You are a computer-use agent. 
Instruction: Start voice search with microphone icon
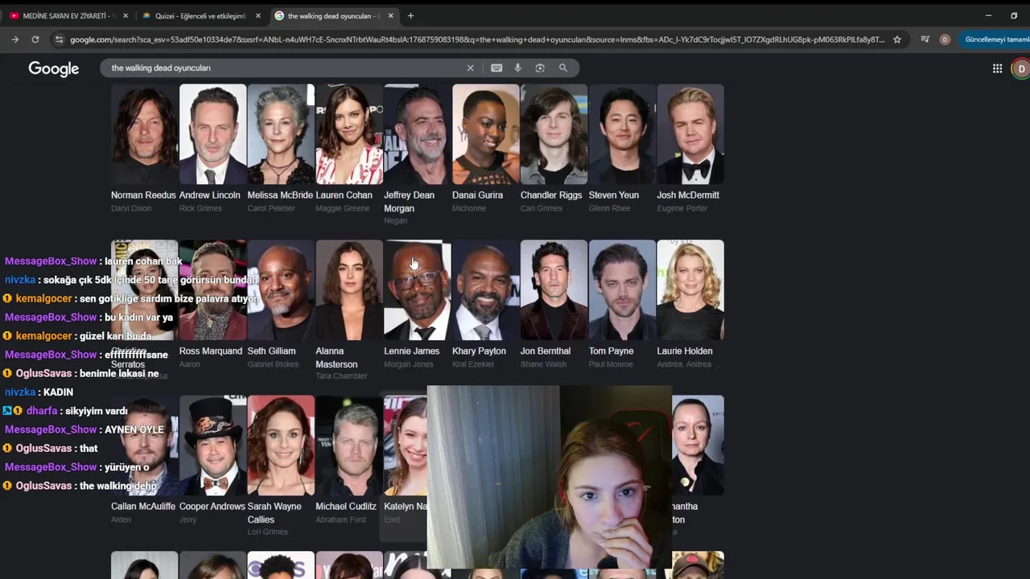coord(517,68)
